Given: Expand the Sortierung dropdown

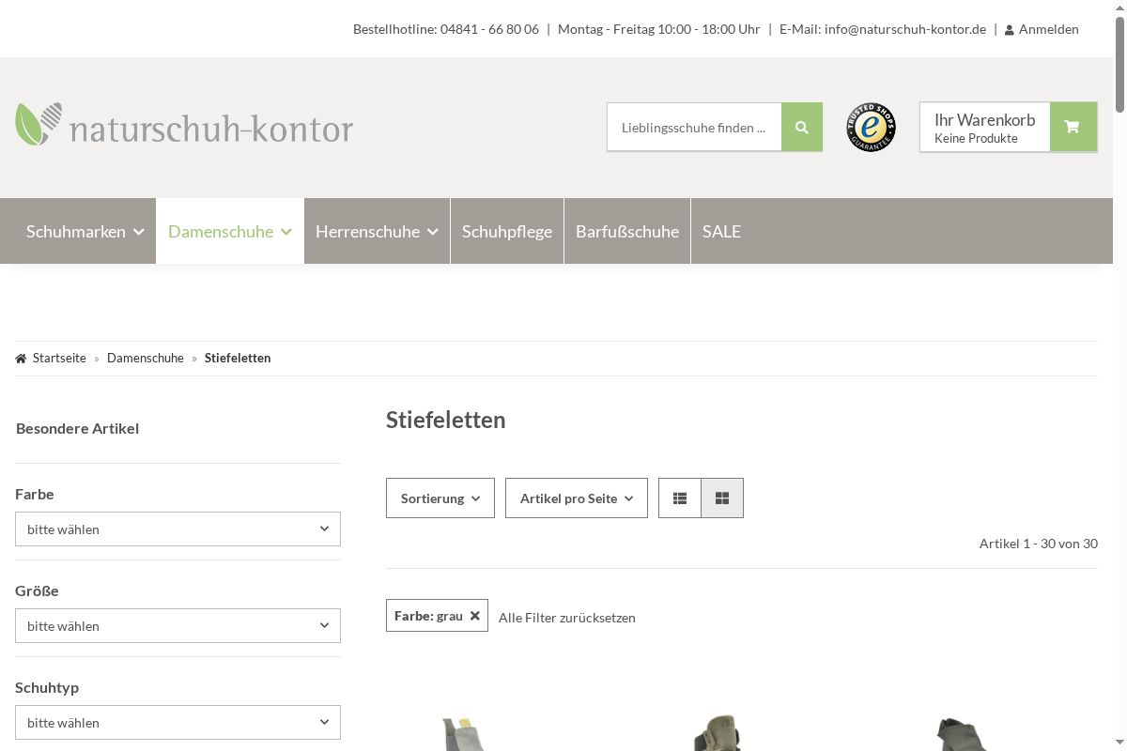Looking at the screenshot, I should point(440,498).
